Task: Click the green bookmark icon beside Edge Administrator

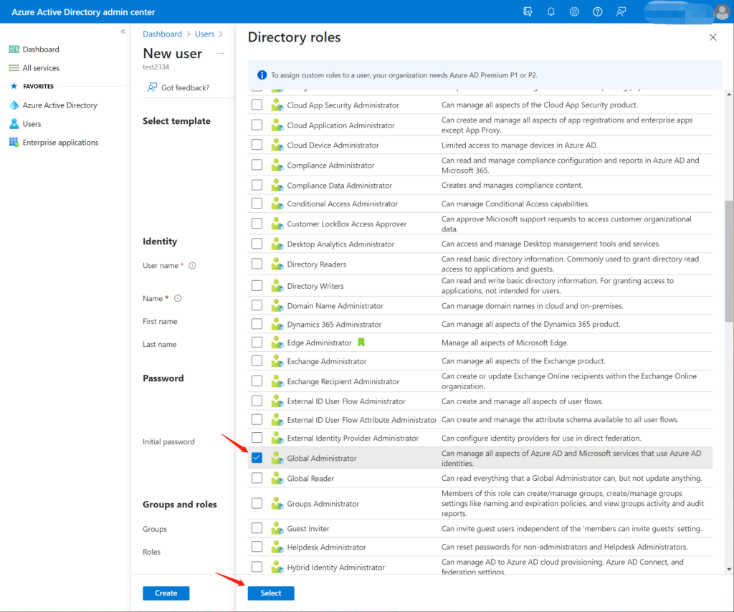Action: coord(361,343)
